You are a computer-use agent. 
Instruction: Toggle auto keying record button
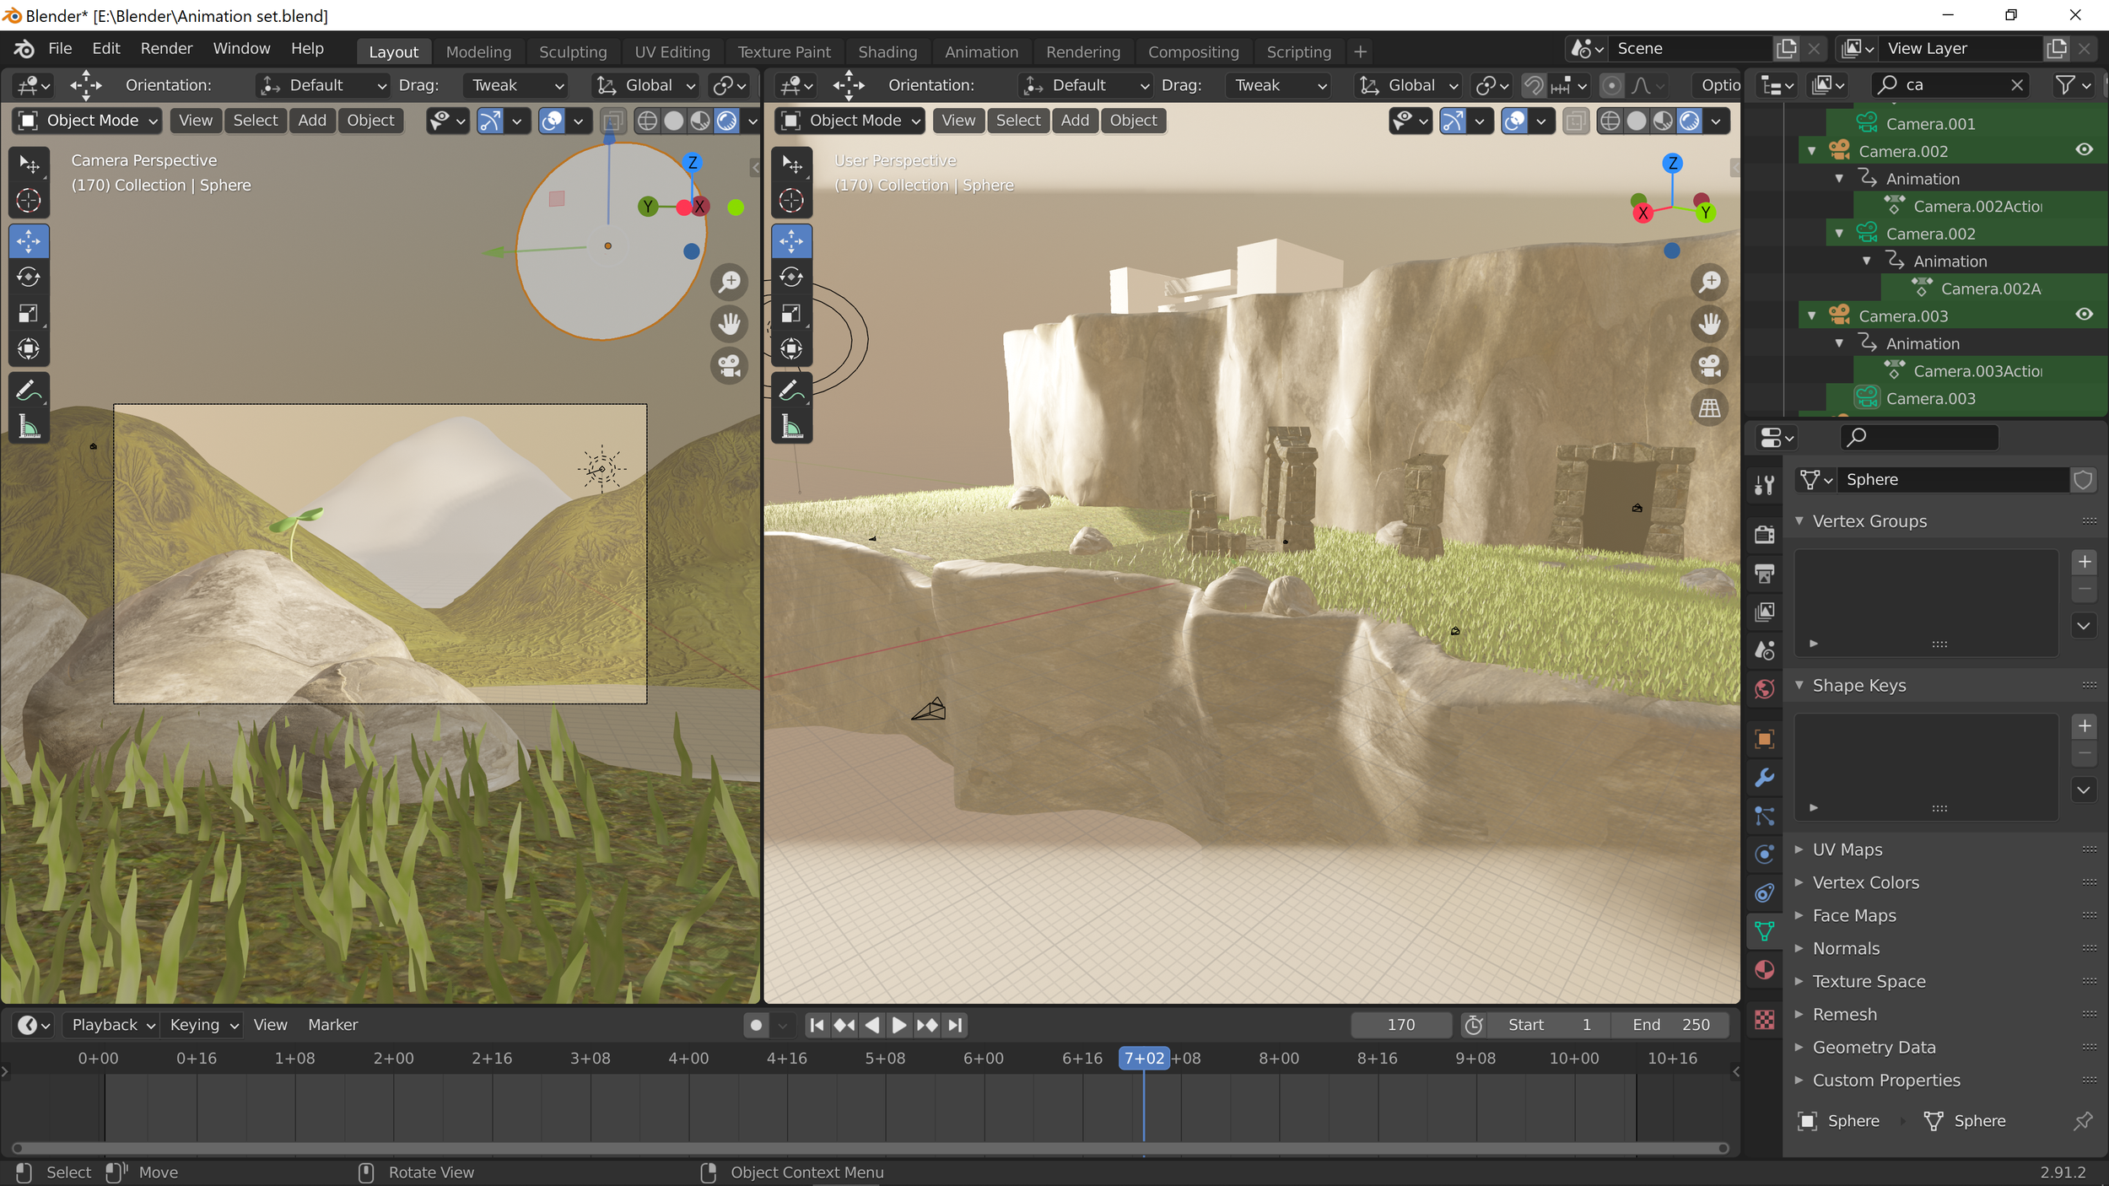click(x=756, y=1025)
